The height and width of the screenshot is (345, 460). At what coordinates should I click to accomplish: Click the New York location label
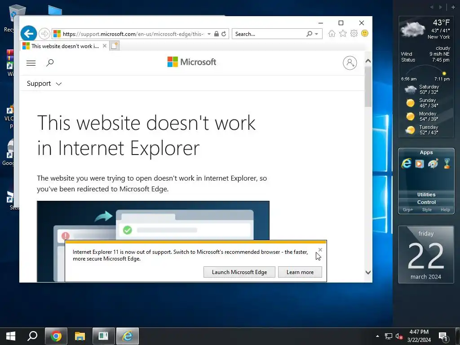438,37
